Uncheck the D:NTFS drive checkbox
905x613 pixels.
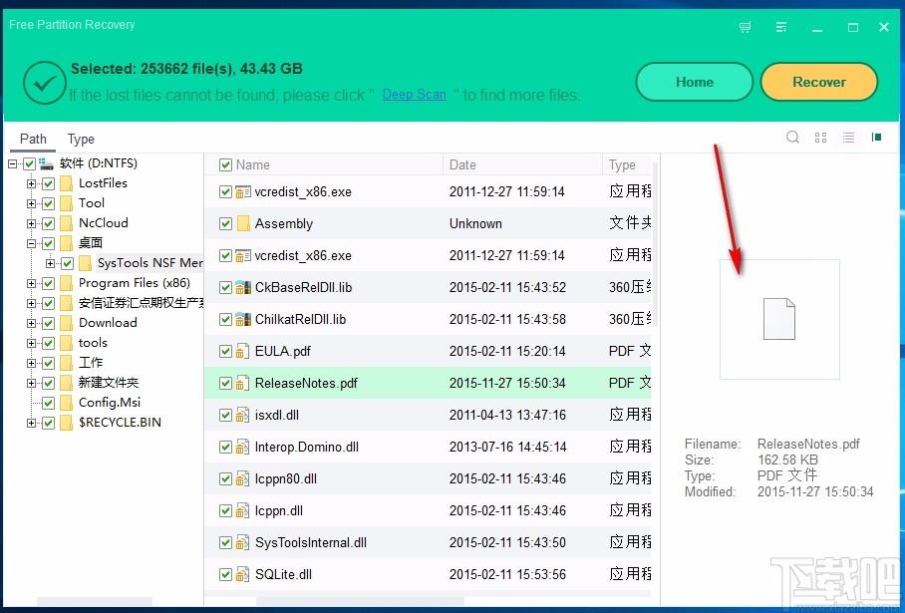pyautogui.click(x=30, y=164)
